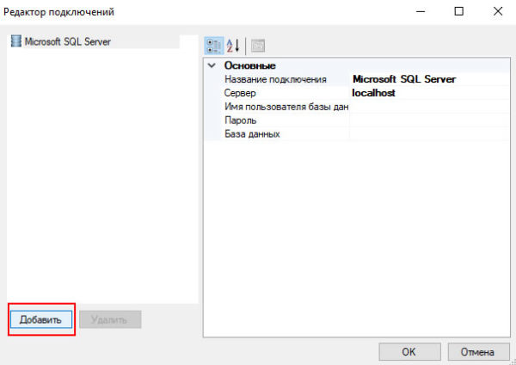This screenshot has width=516, height=365.
Task: Select the Имя пользователя базы дан label
Action: tap(286, 107)
